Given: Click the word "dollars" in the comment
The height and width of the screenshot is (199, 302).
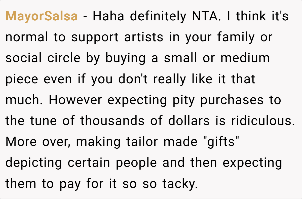Looking at the screenshot, I should [189, 121].
